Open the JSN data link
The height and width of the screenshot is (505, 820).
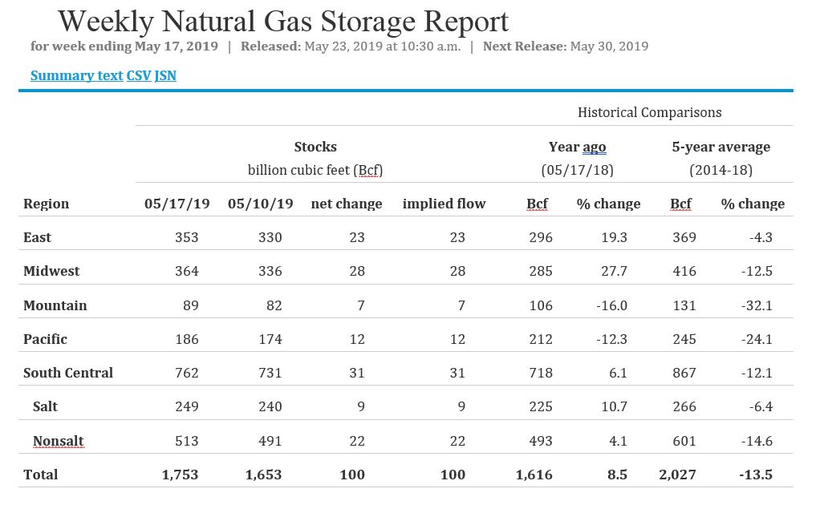pos(165,76)
